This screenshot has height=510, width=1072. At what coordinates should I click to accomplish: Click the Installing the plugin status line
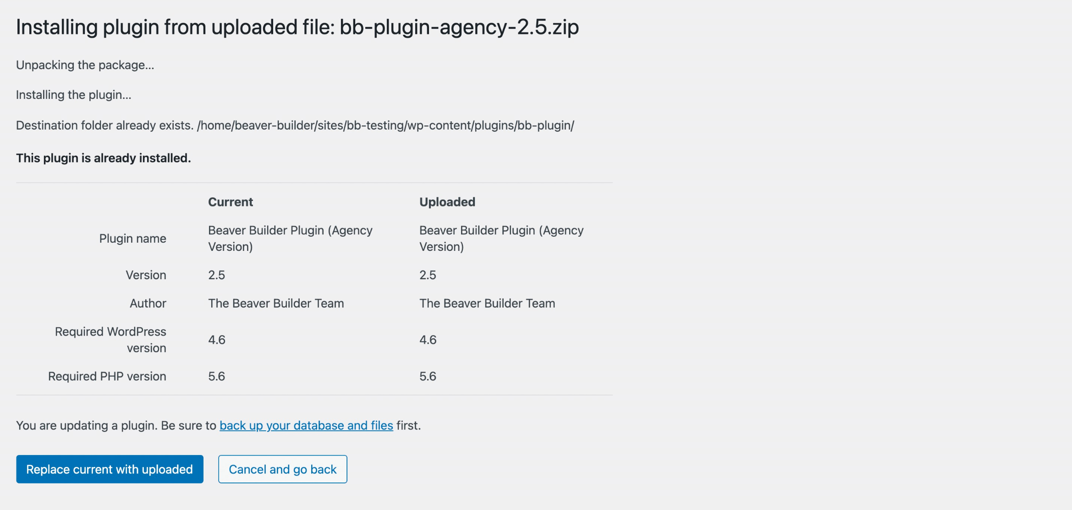73,95
